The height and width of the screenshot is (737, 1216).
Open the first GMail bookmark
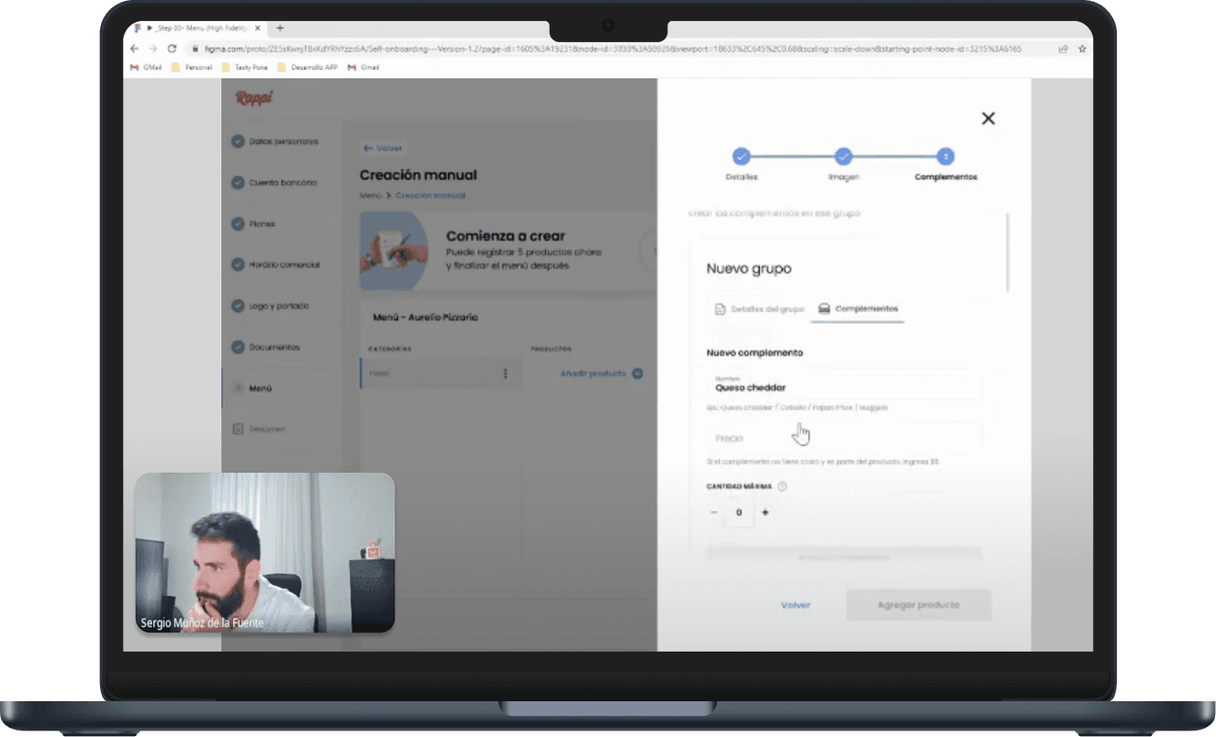(x=145, y=67)
